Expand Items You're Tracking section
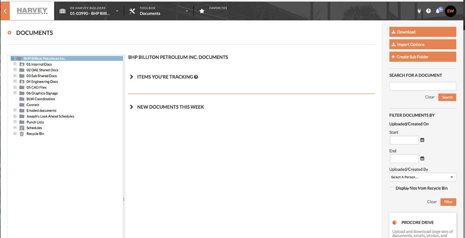The height and width of the screenshot is (238, 465). 132,77
